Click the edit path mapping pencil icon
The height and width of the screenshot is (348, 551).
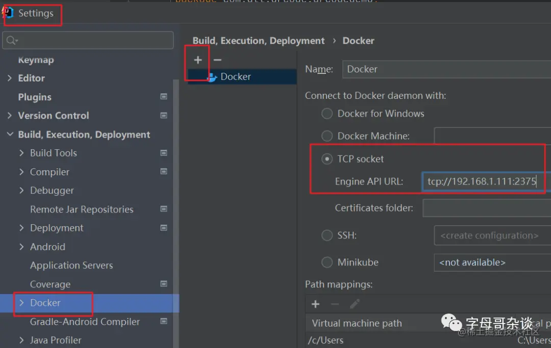point(355,304)
